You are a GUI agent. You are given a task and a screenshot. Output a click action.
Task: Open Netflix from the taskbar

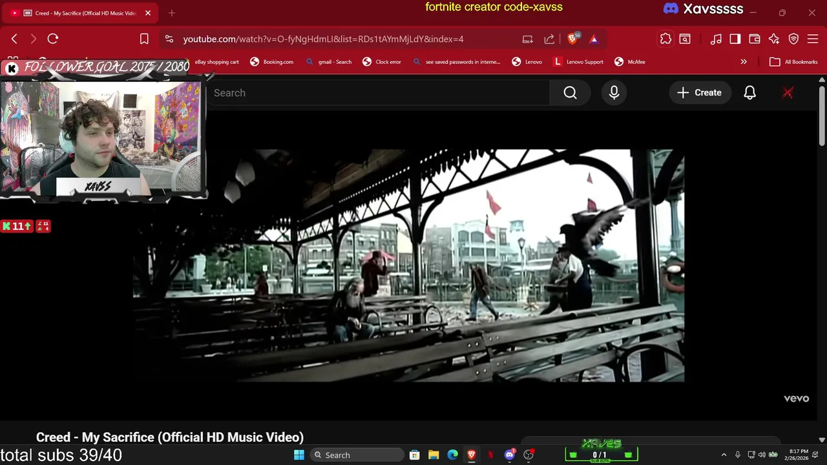(x=490, y=455)
